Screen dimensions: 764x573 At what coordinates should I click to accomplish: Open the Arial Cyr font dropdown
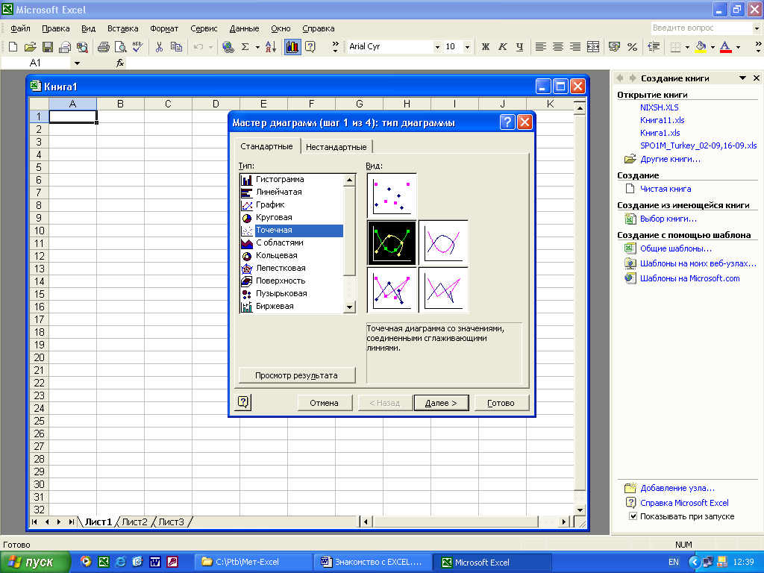[437, 47]
